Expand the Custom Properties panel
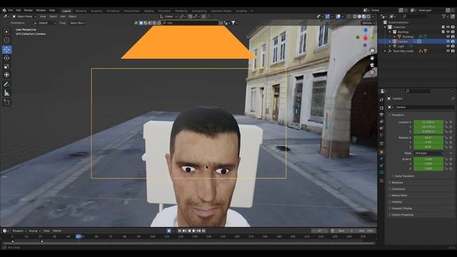Viewport: 457px width, 257px height. (x=402, y=215)
